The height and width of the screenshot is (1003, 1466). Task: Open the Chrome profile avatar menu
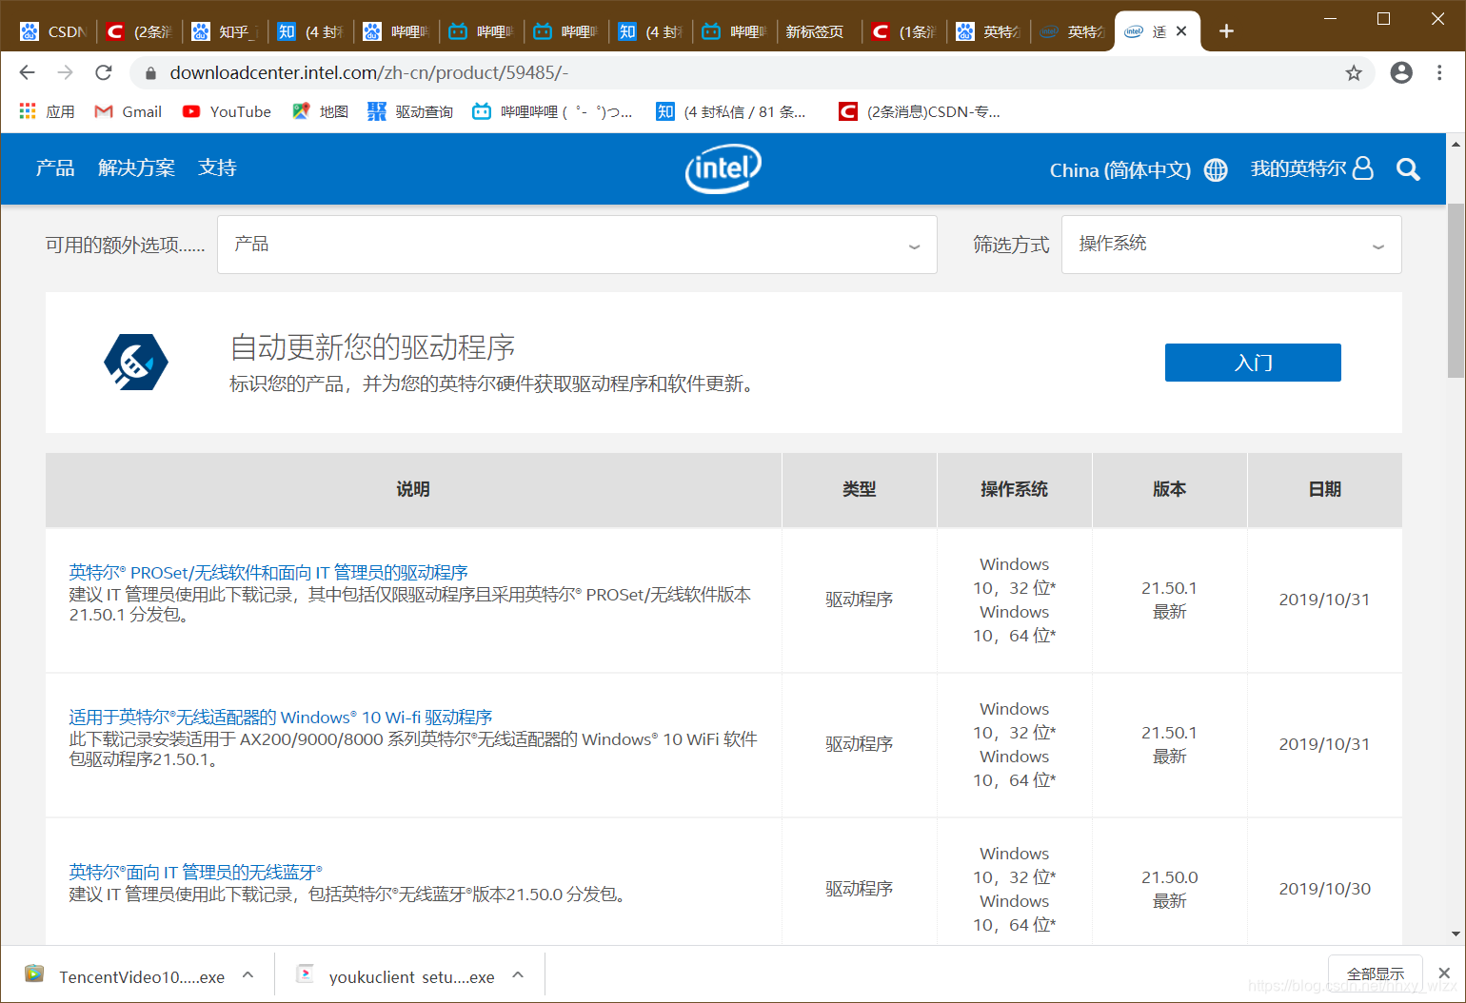click(x=1401, y=72)
